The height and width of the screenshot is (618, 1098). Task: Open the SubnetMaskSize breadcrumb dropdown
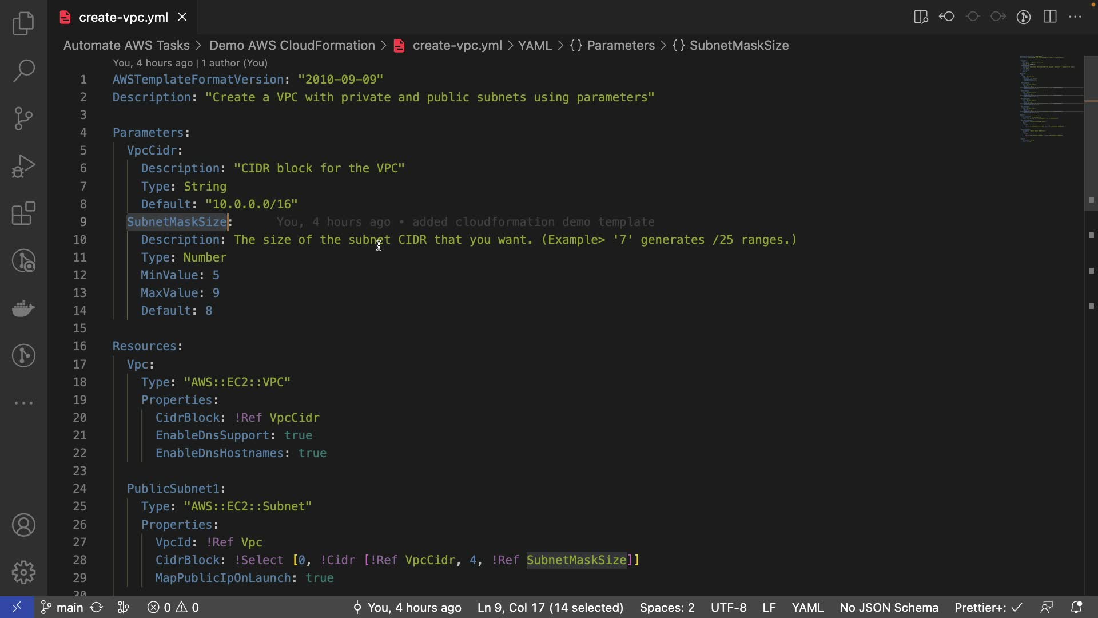click(x=738, y=46)
